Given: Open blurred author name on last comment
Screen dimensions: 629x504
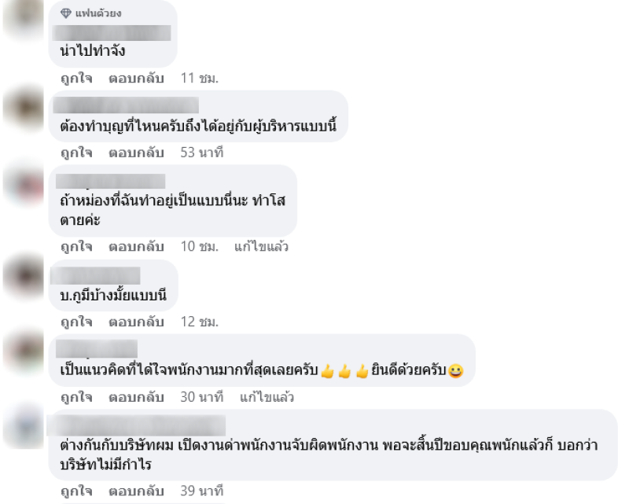Looking at the screenshot, I should coord(136,425).
